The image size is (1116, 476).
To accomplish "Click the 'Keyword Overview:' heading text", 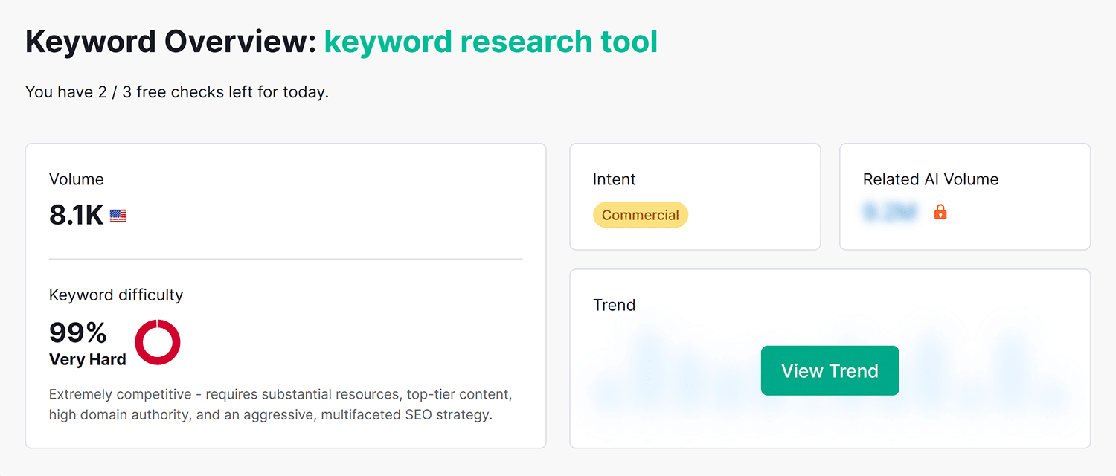I will 172,42.
